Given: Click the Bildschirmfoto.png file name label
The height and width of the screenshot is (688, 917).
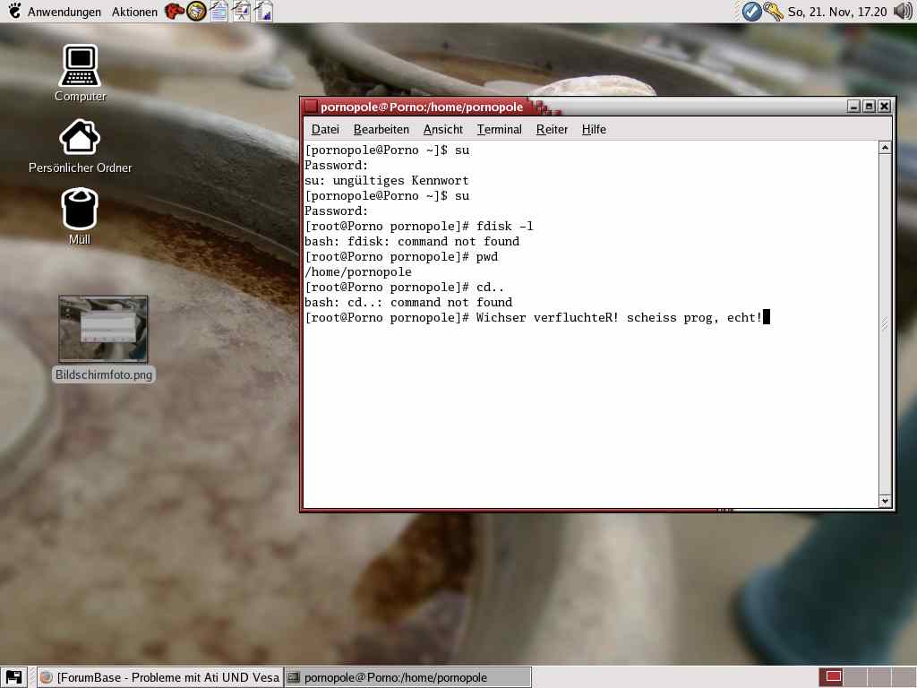Looking at the screenshot, I should 104,374.
